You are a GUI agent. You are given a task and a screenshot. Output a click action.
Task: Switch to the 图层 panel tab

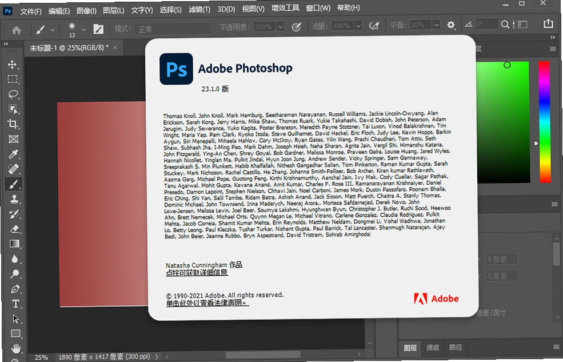[410, 348]
